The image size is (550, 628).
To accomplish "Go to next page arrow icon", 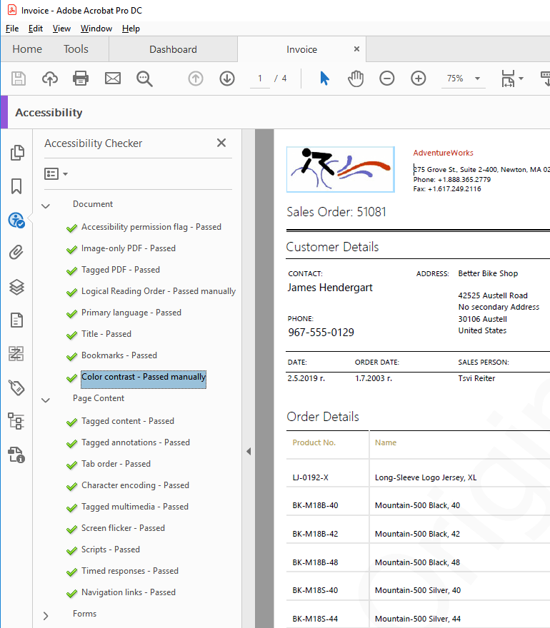I will click(x=227, y=78).
